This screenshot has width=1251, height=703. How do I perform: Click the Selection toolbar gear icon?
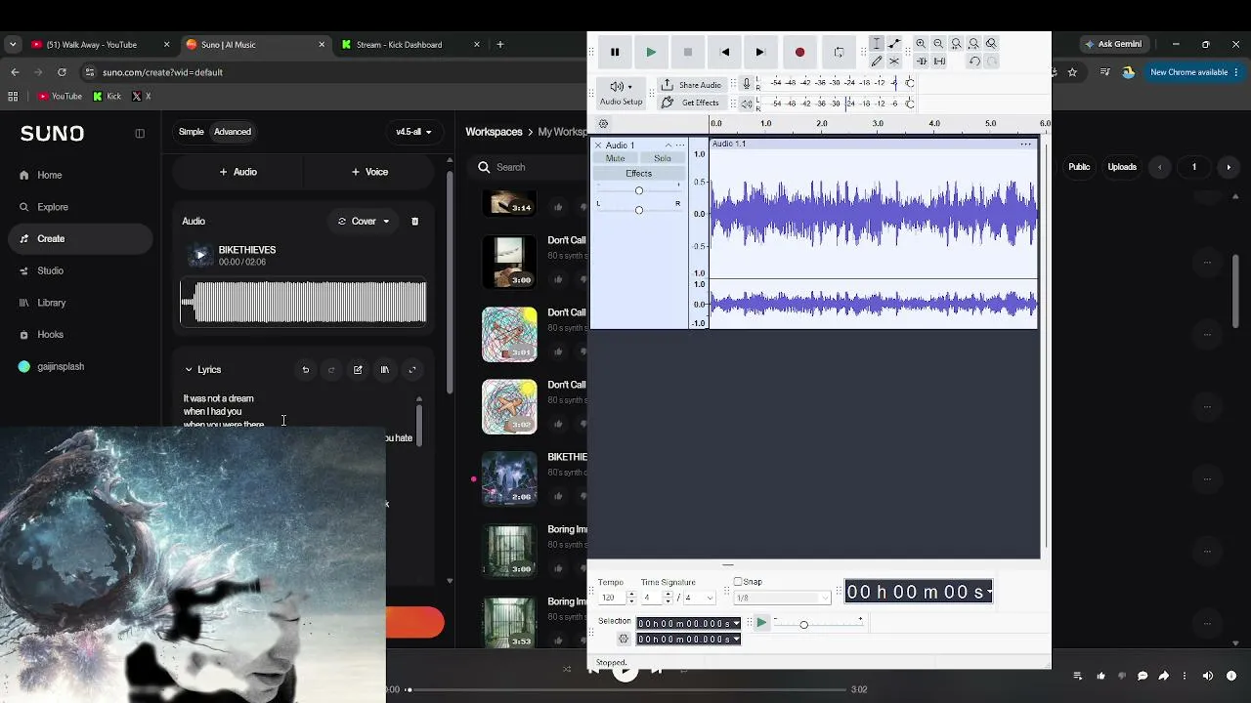(x=624, y=639)
